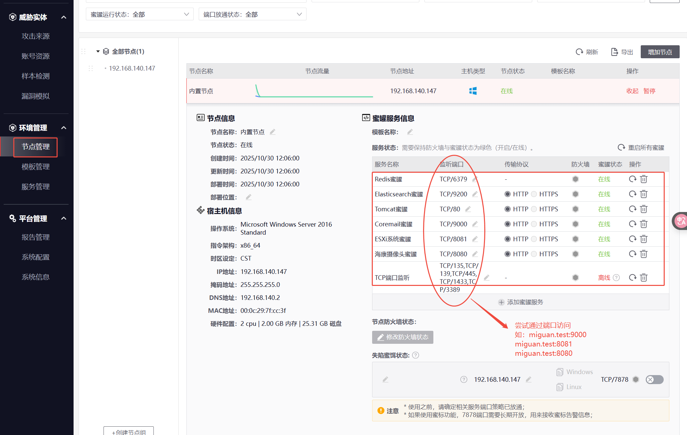Delete the Redis蜜罐 service with trash icon
Image resolution: width=687 pixels, height=435 pixels.
pos(644,179)
